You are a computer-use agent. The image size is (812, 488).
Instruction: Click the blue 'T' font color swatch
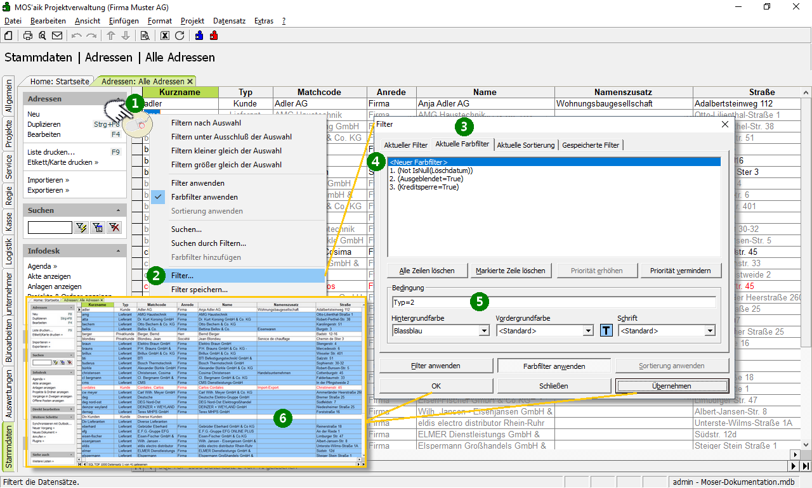tap(606, 330)
